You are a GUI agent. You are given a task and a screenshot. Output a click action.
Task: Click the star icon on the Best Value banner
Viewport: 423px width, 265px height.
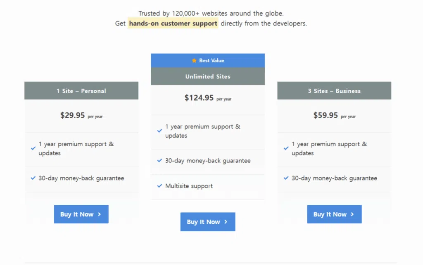pos(194,60)
